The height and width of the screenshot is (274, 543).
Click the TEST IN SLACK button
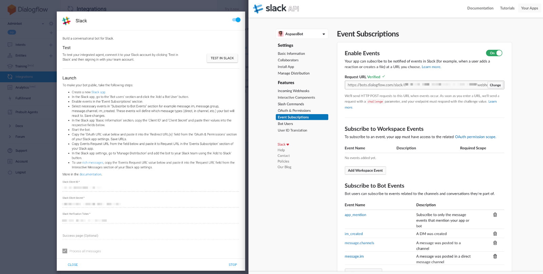click(222, 58)
